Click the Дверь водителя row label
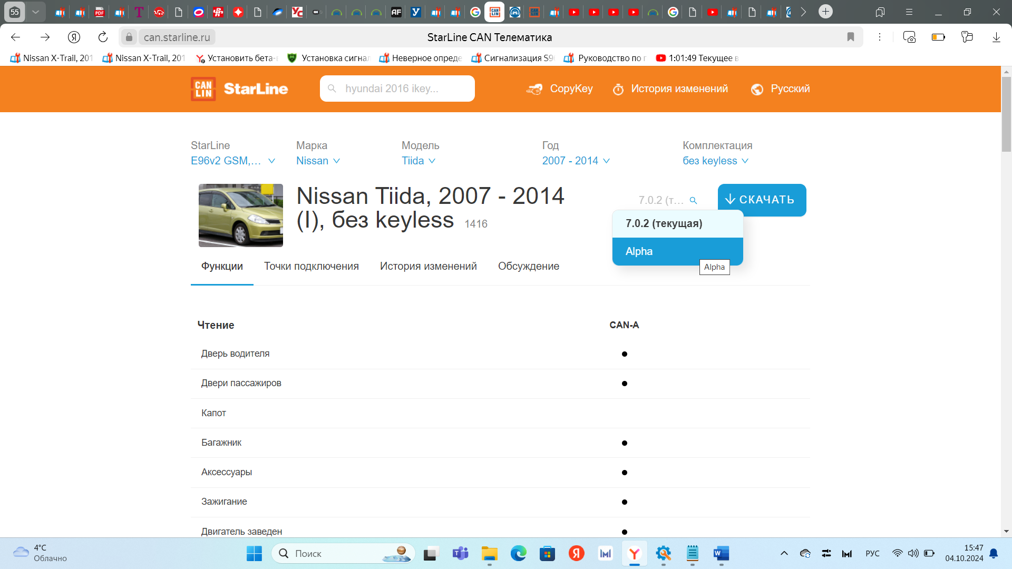 click(235, 354)
